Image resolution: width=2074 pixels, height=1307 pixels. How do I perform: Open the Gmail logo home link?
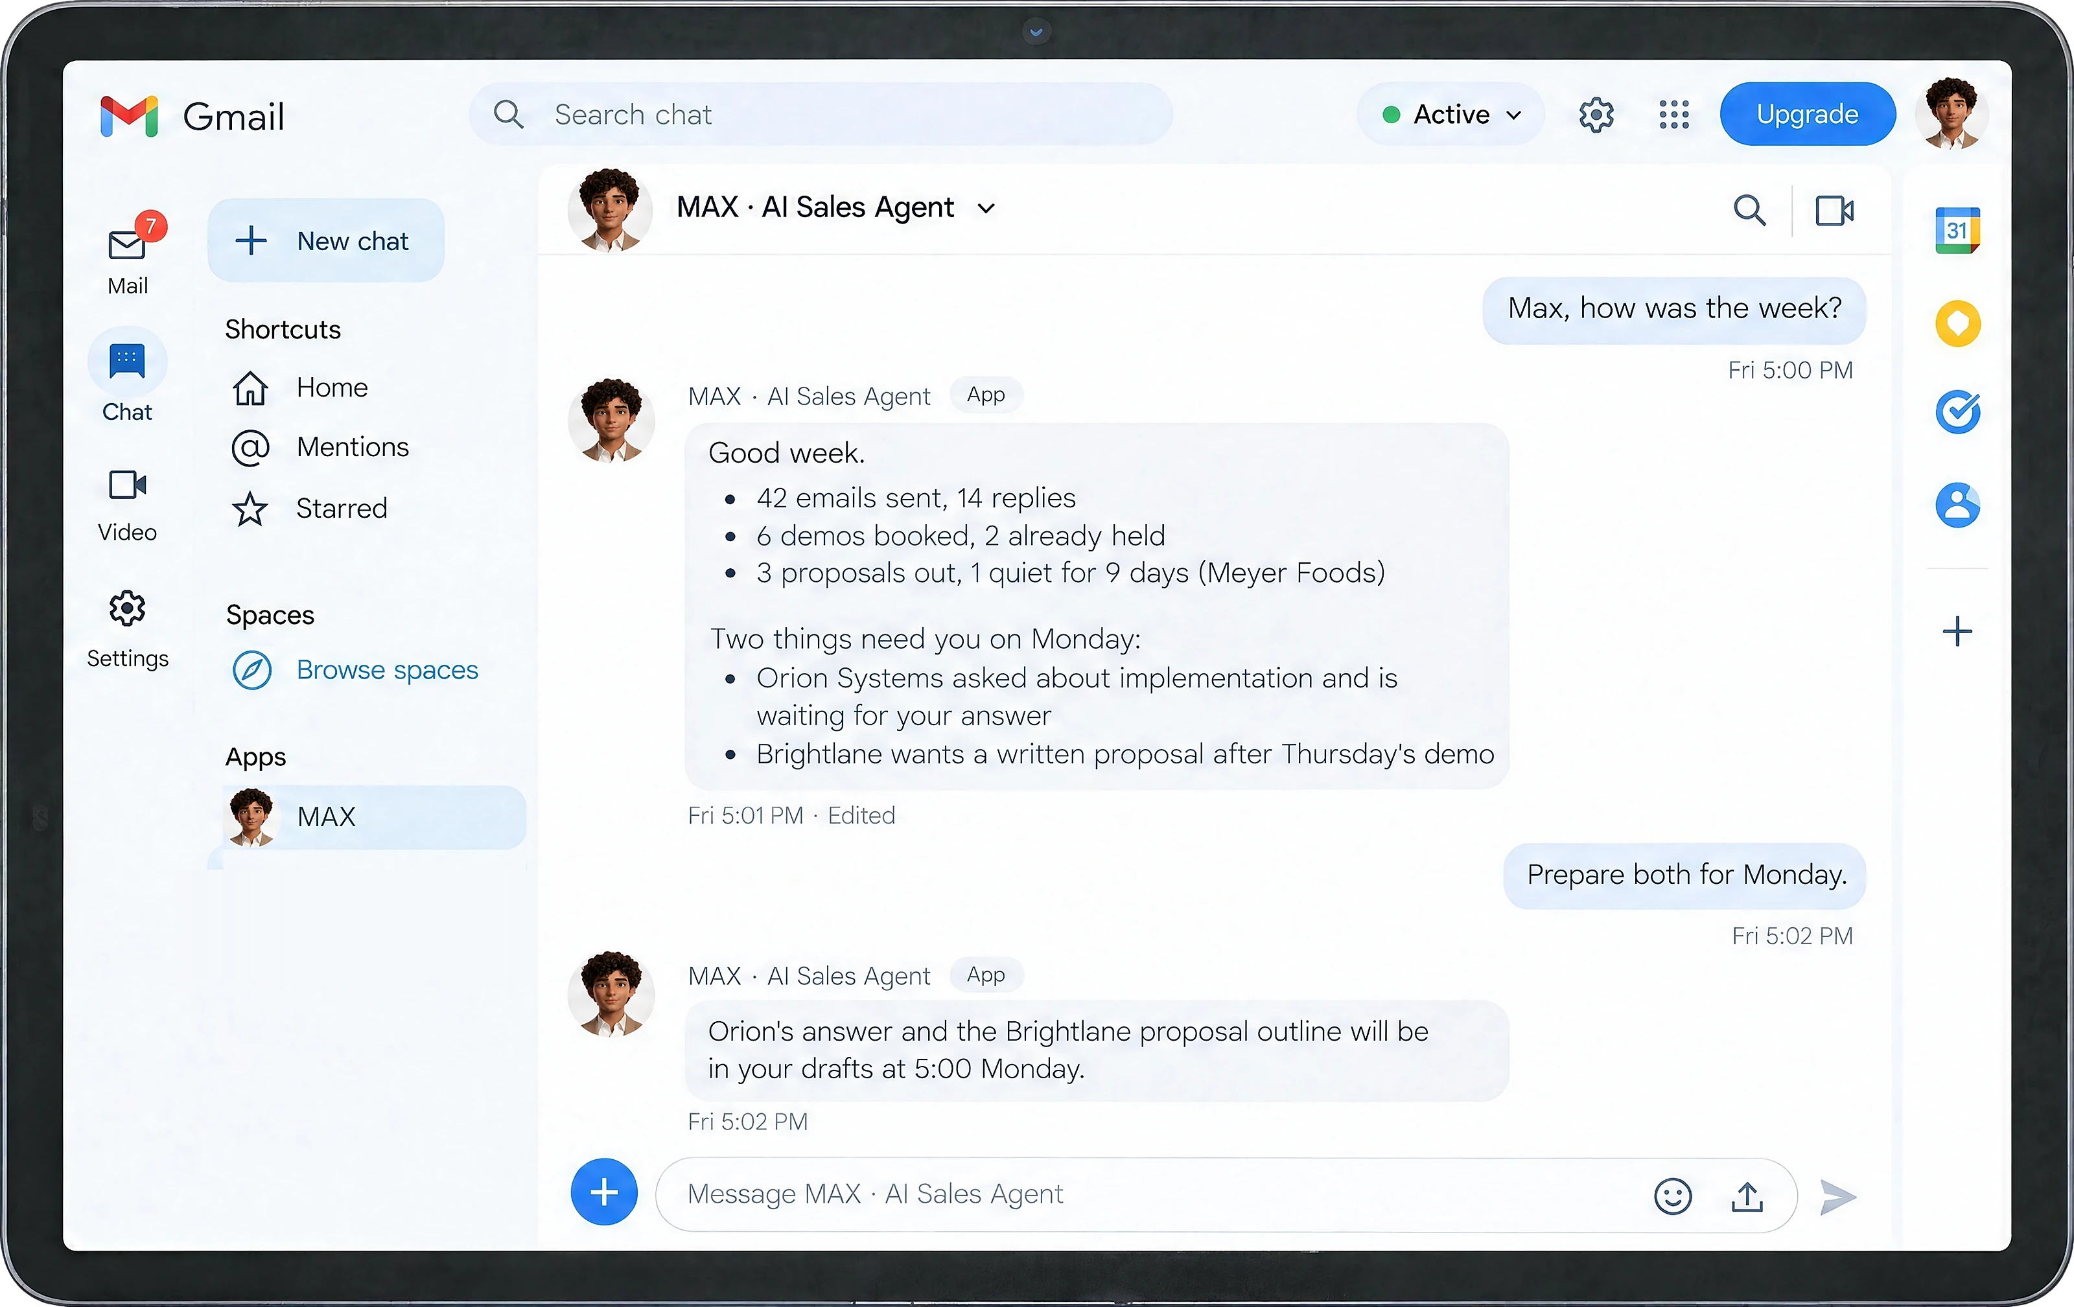click(192, 115)
